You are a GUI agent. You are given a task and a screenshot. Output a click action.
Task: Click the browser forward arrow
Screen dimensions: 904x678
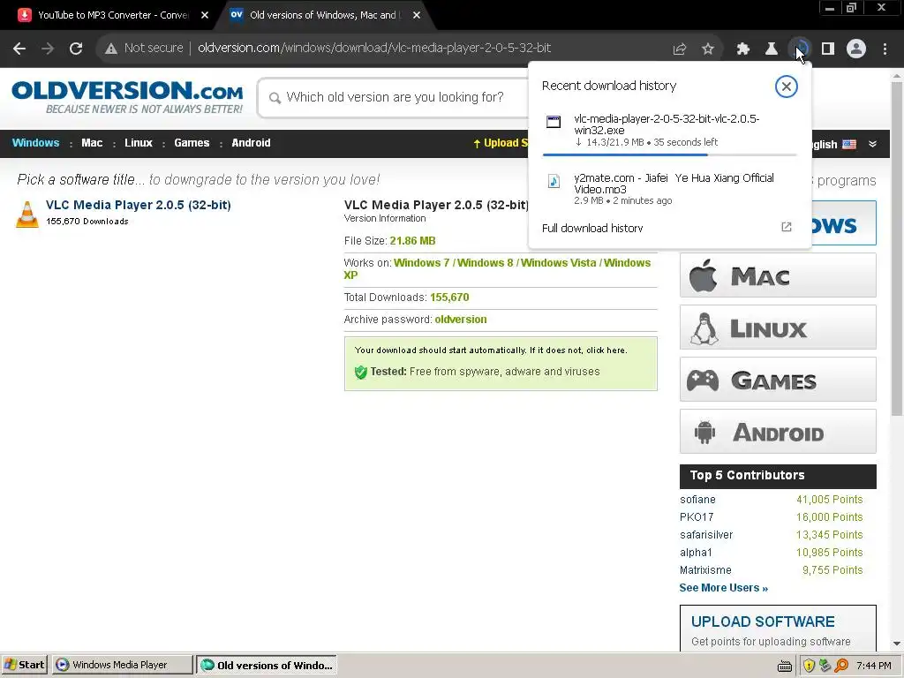tap(48, 49)
